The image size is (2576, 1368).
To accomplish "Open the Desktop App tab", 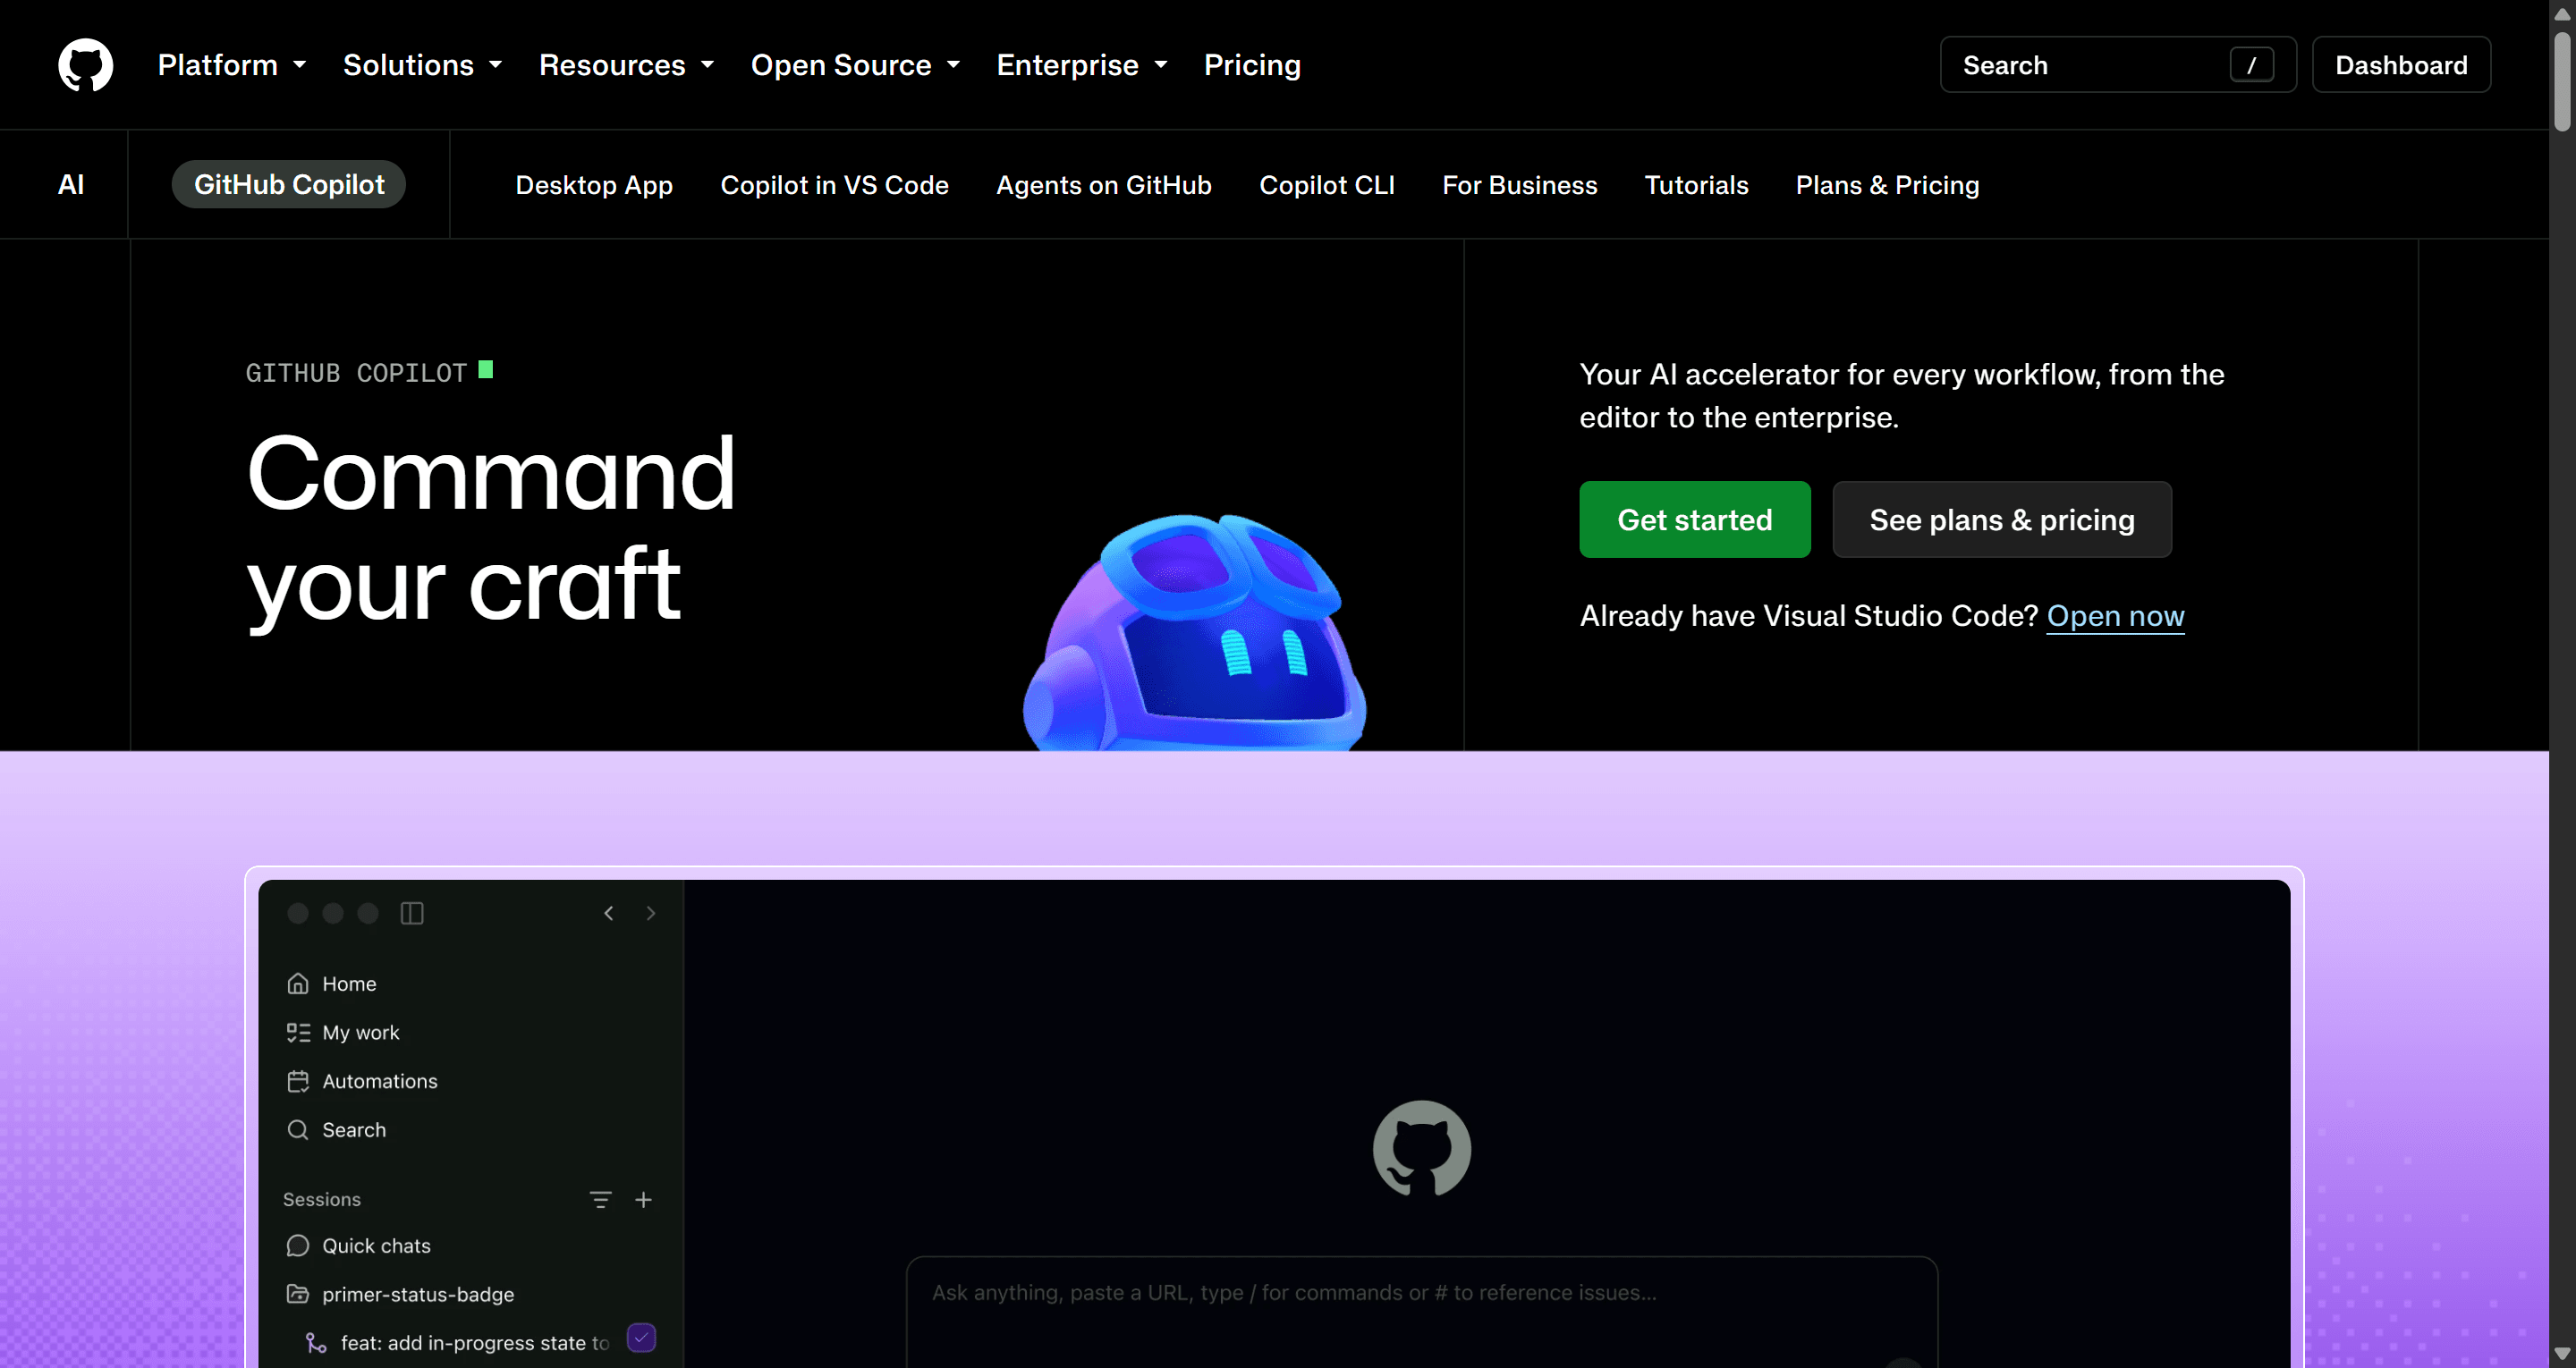I will pyautogui.click(x=594, y=185).
